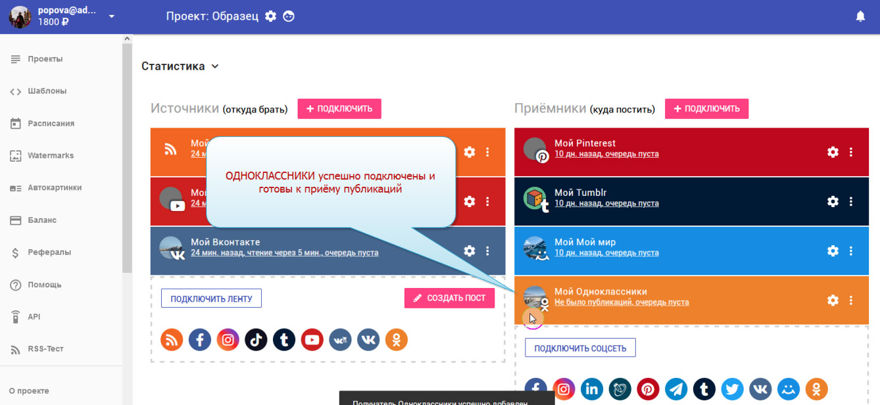This screenshot has width=880, height=405.
Task: Open three-dot menu for Мой Вконтакте
Action: [487, 250]
